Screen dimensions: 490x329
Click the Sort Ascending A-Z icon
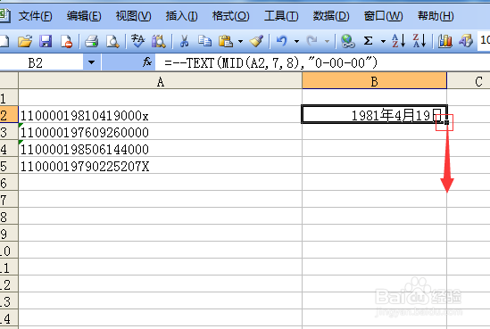coord(399,41)
